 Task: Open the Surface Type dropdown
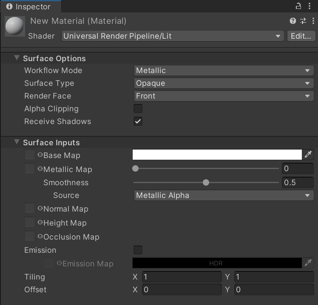[x=224, y=83]
